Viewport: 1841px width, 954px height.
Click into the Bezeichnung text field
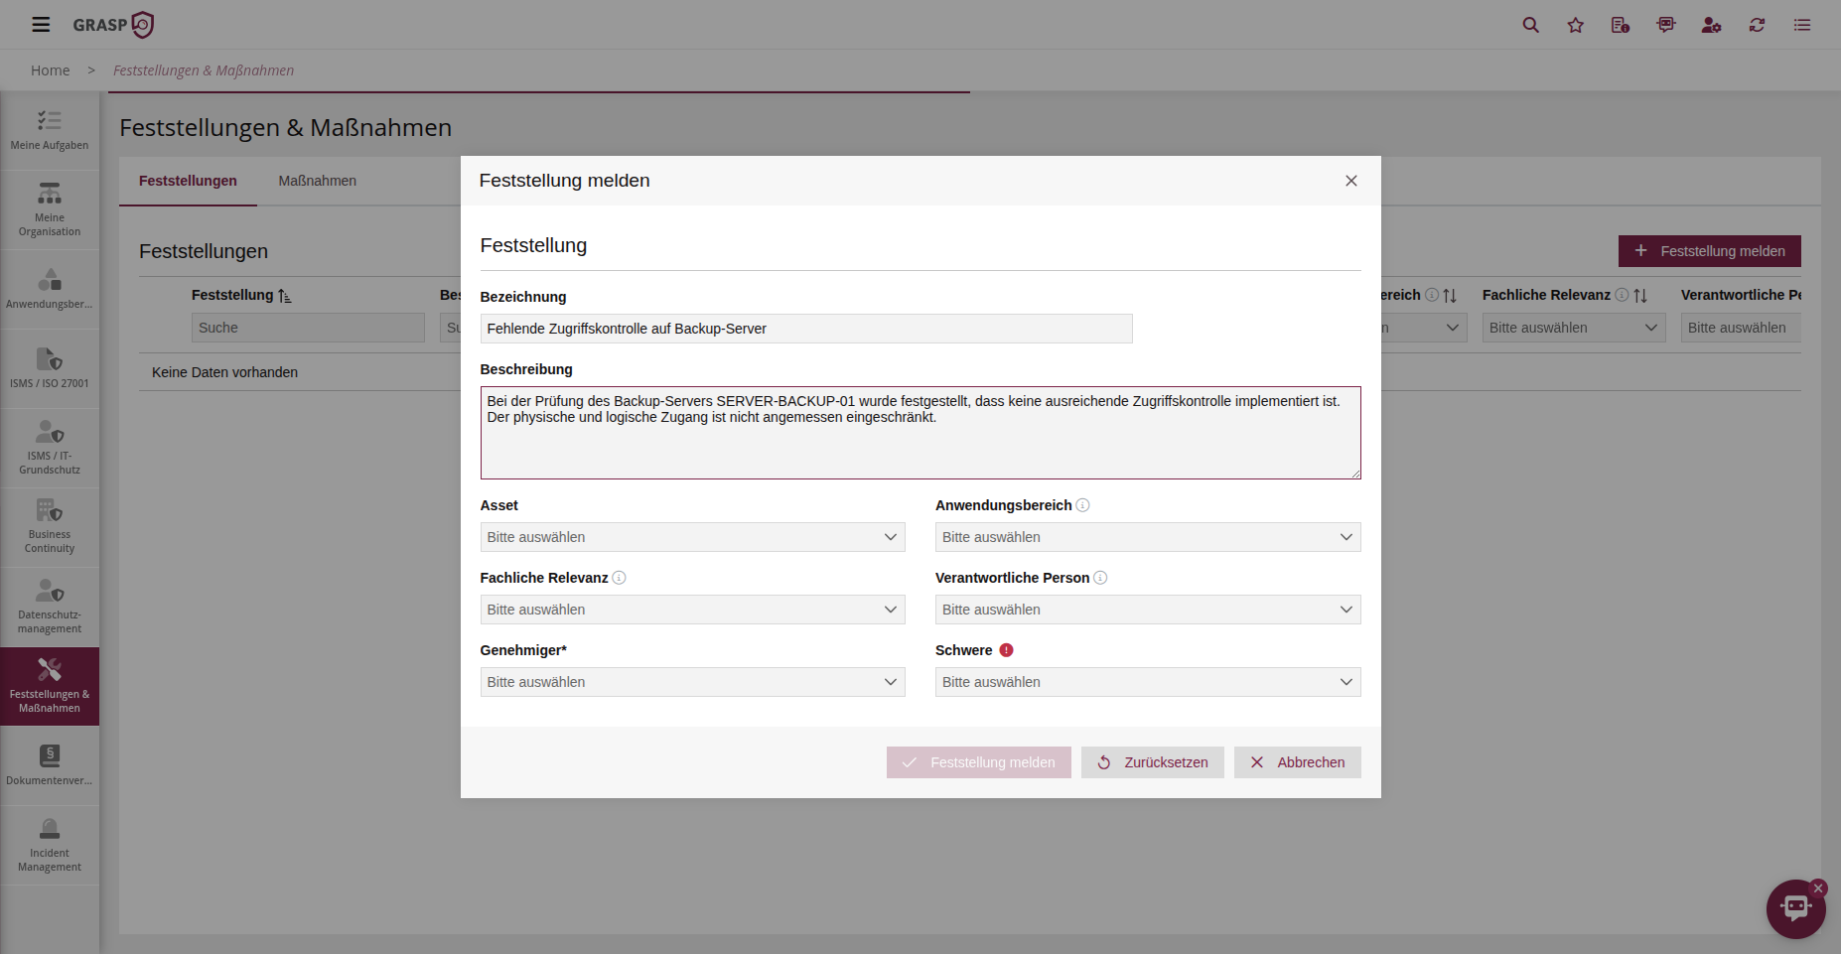pyautogui.click(x=805, y=329)
